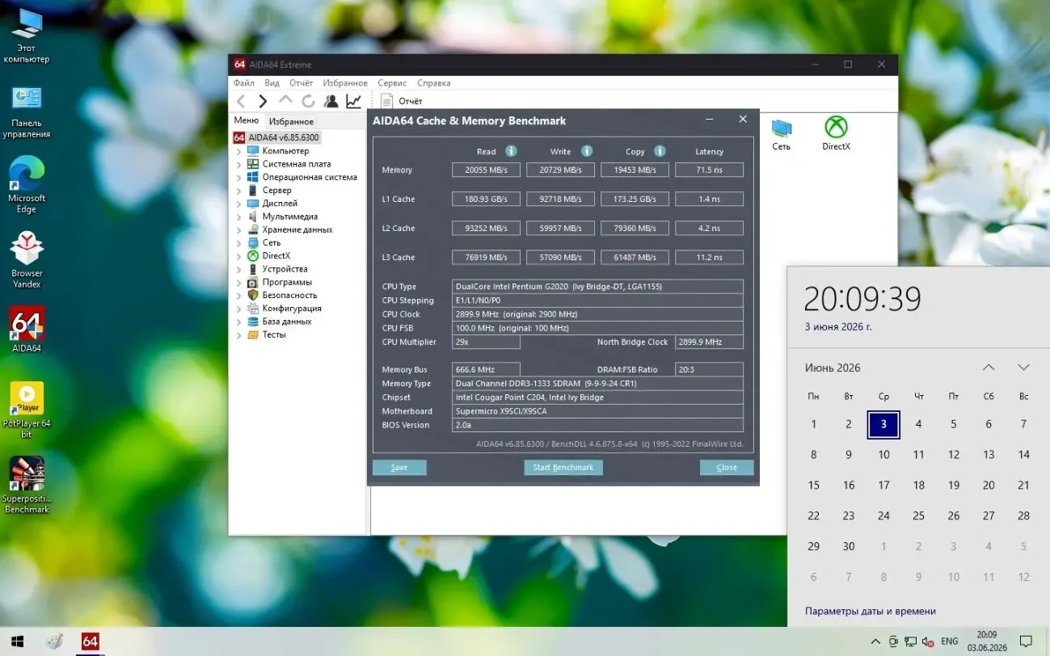Viewport: 1050px width, 656px height.
Task: Expand the Хранение данных node arrow
Action: [238, 229]
